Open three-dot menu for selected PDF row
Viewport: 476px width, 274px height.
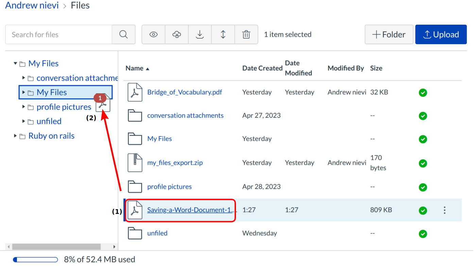pyautogui.click(x=444, y=210)
